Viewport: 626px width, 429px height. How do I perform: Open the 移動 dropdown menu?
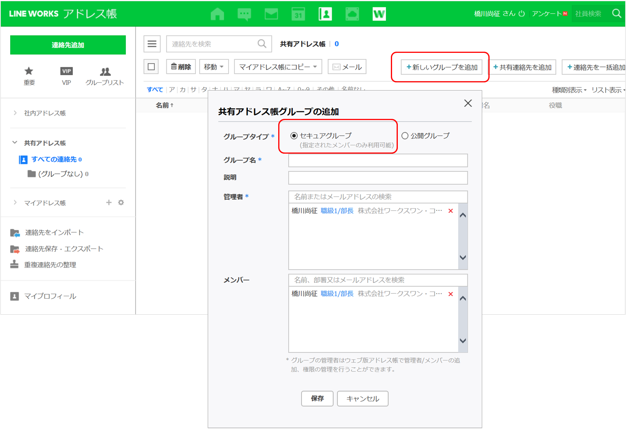pyautogui.click(x=213, y=67)
